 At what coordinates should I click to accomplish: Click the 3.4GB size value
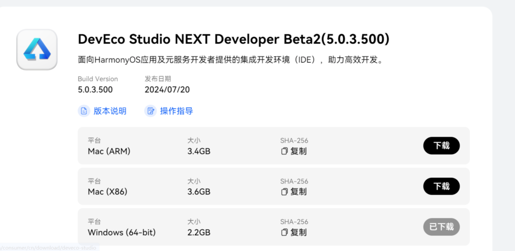tap(199, 151)
